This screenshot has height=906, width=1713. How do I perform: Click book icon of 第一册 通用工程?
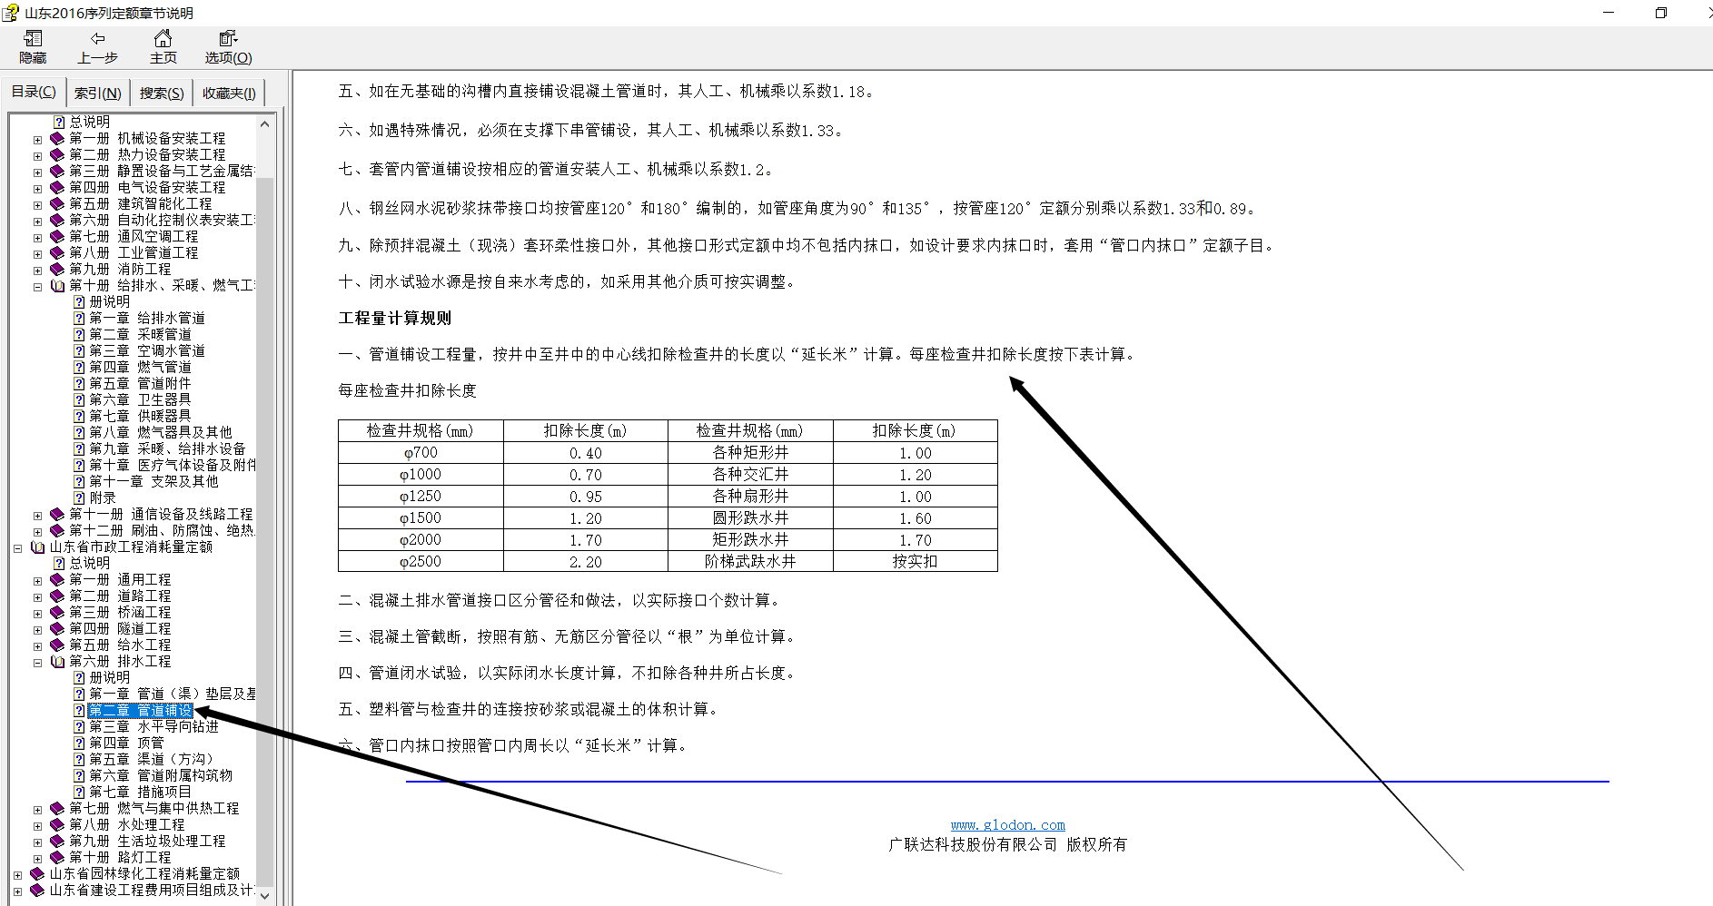click(57, 580)
